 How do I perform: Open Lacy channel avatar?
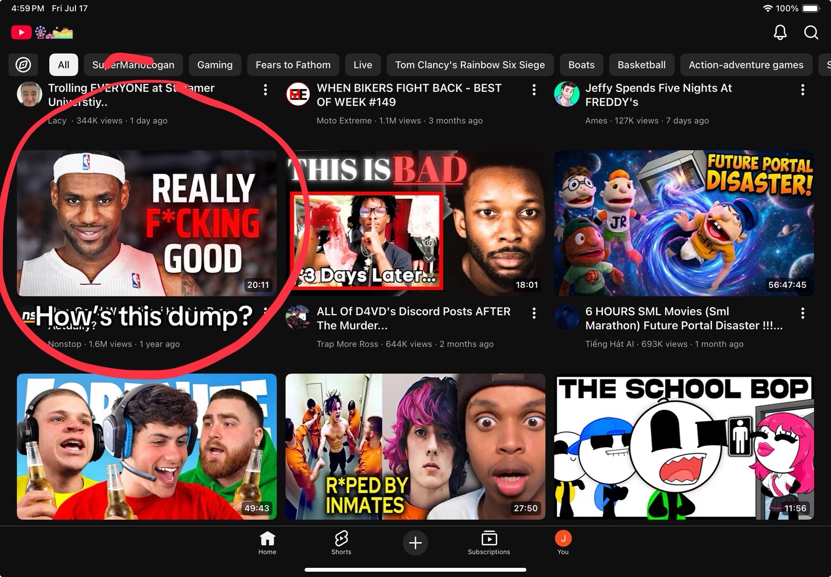(29, 95)
